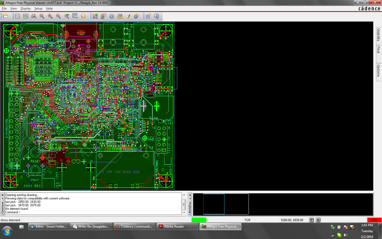Screen dimensions: 382x239
Task: Click the power plug tray icon
Action: pyautogui.click(x=339, y=227)
